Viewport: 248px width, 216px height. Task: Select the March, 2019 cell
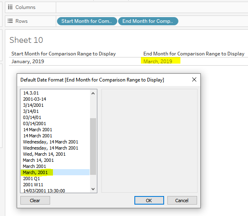coord(158,62)
